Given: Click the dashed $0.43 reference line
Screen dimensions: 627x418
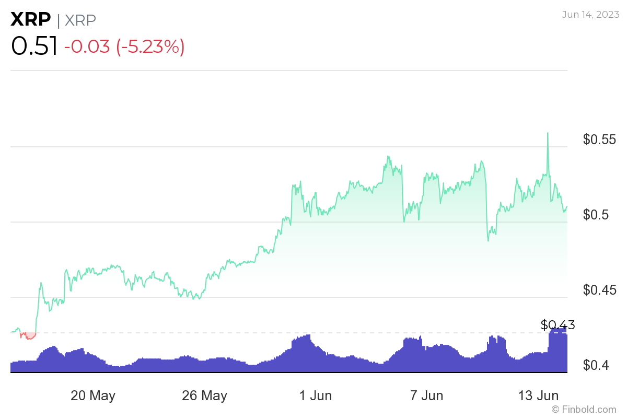Looking at the screenshot, I should pos(261,332).
